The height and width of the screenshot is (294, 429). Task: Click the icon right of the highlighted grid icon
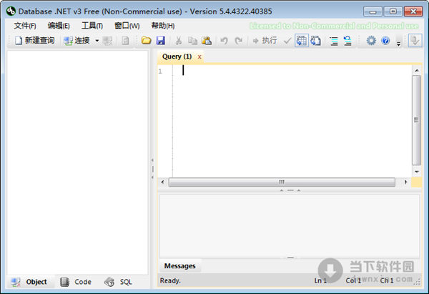coord(315,41)
